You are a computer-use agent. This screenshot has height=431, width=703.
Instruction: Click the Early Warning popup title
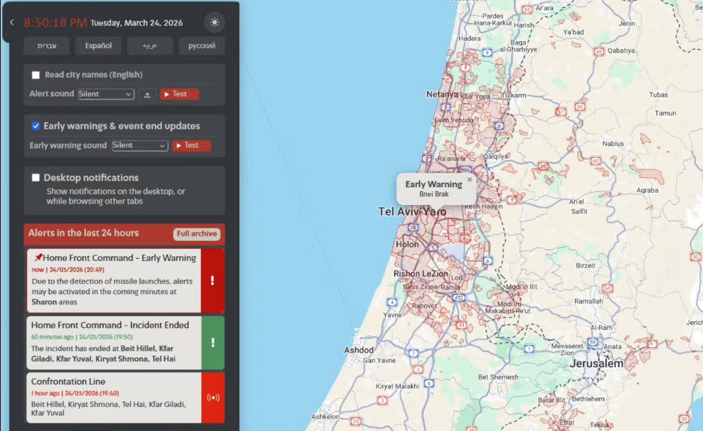point(434,184)
